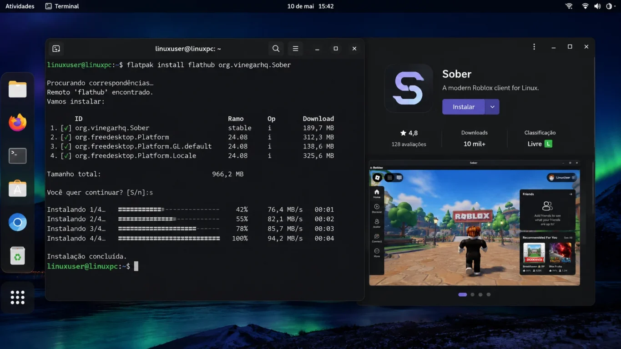Click the 85,7 MB/s speed value
This screenshot has width=621, height=349.
(x=285, y=229)
